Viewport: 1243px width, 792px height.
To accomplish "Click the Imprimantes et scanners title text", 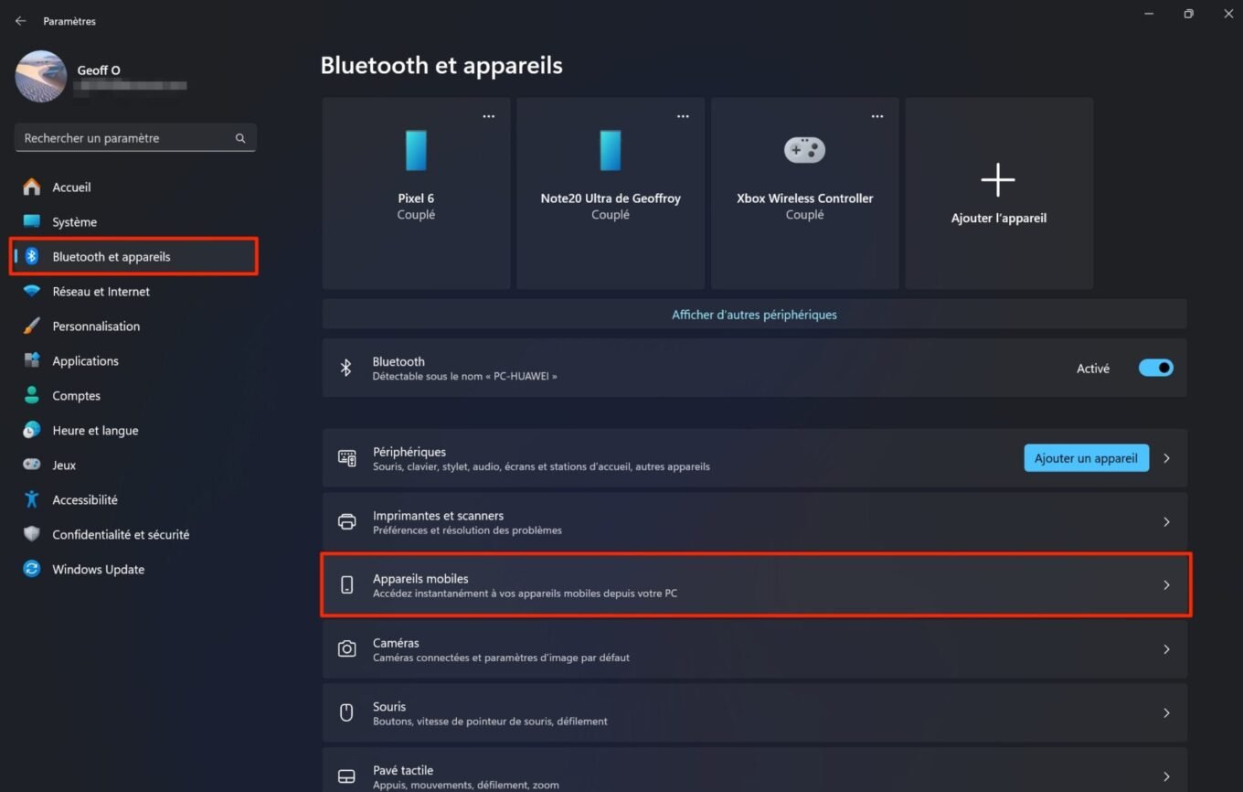I will [x=438, y=516].
